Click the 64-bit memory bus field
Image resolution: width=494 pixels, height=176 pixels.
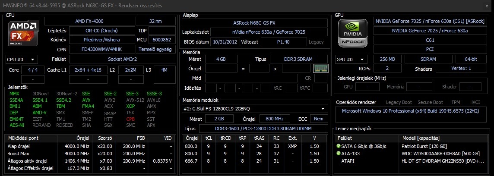click(x=471, y=59)
